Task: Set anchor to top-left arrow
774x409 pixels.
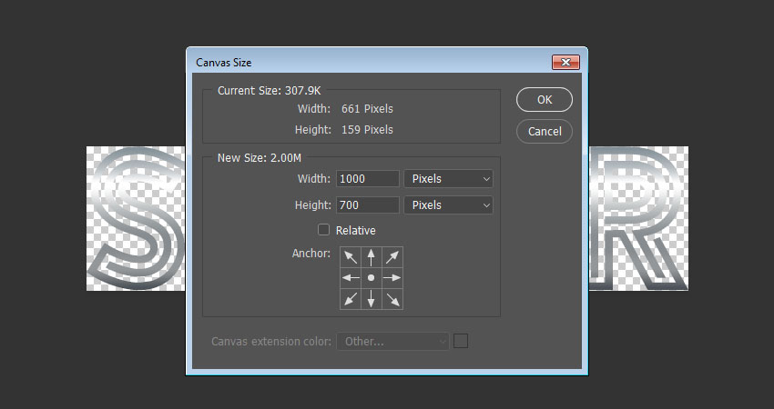Action: tap(351, 256)
